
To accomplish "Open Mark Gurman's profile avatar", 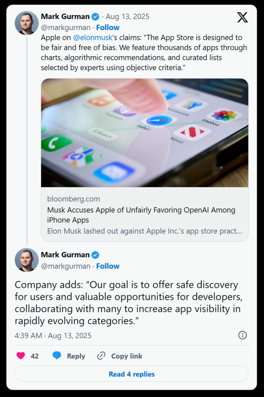I will 27,23.
